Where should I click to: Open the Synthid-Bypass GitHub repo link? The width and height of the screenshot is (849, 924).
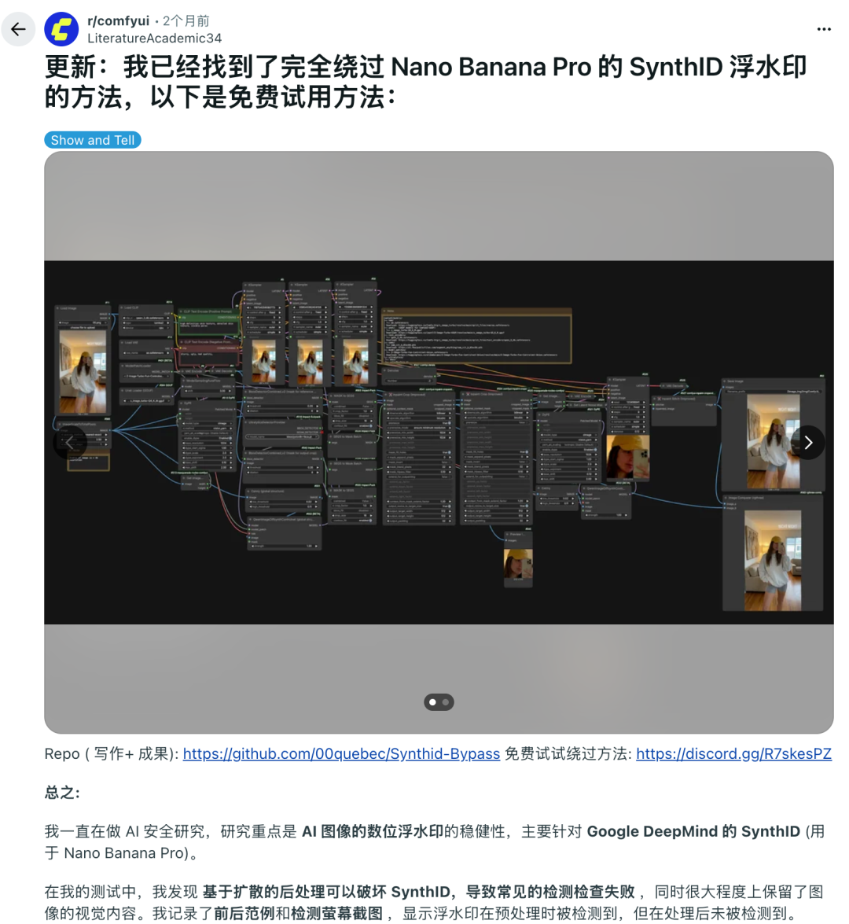click(x=341, y=753)
